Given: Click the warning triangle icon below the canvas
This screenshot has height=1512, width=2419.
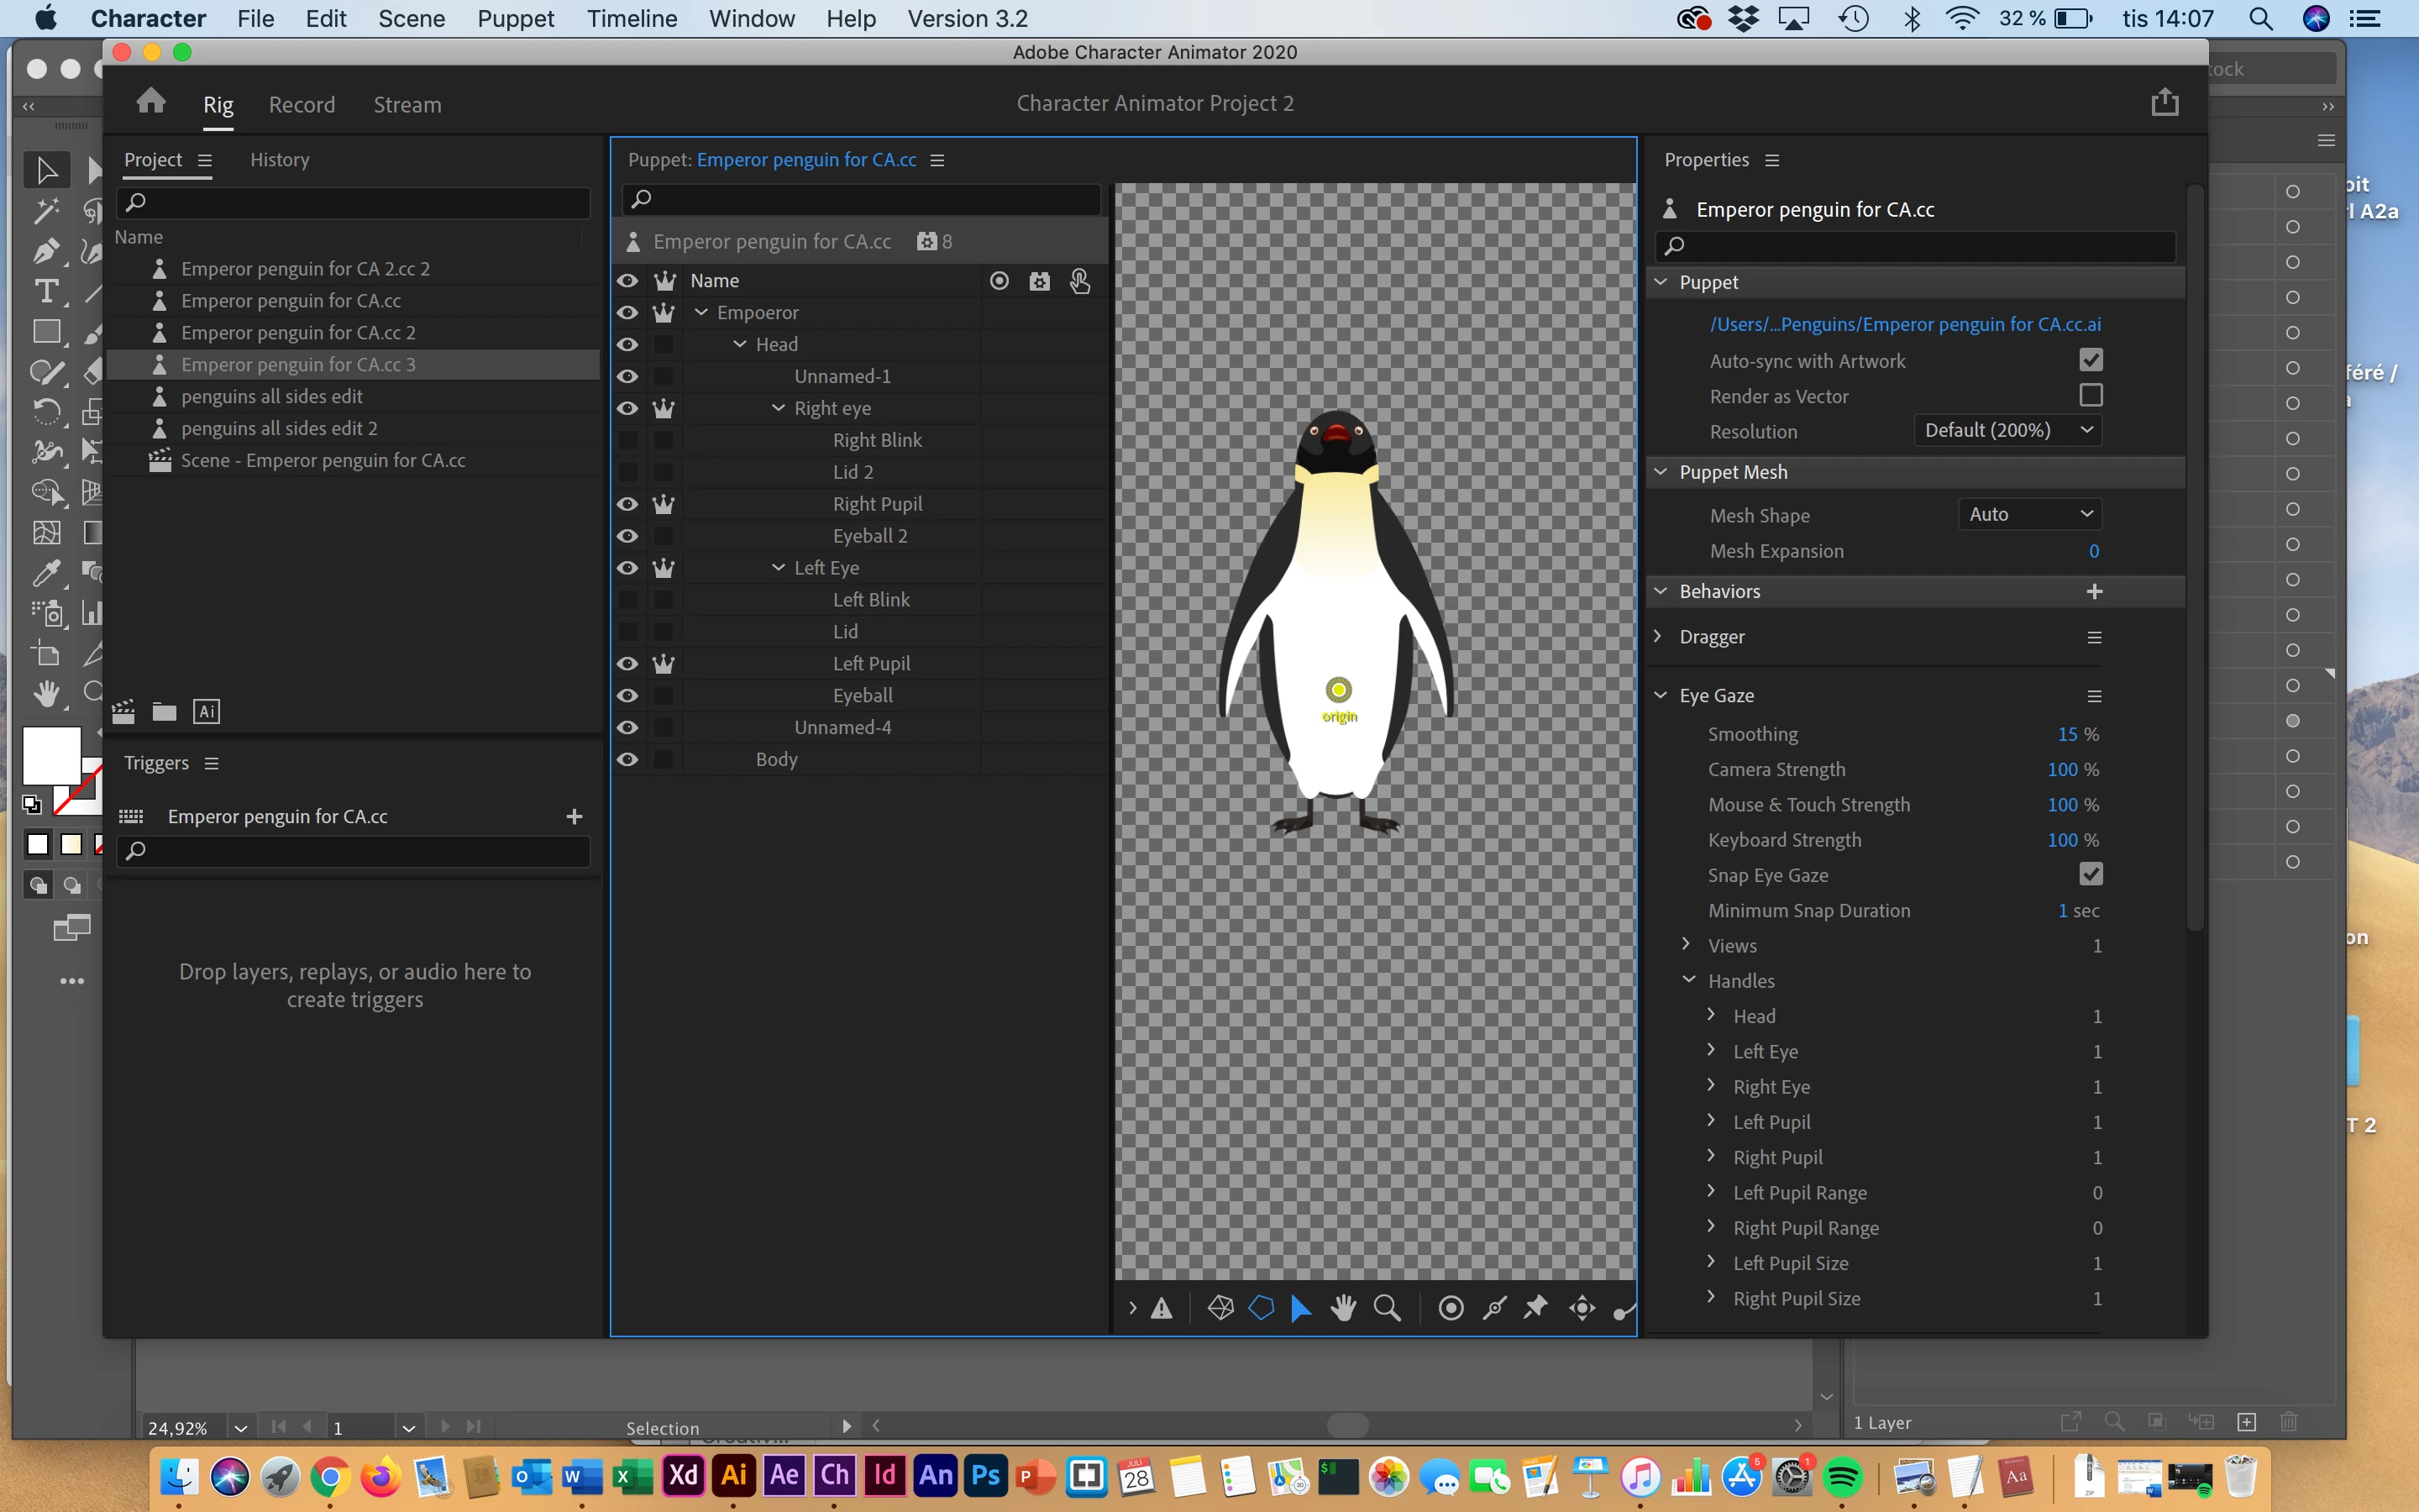Looking at the screenshot, I should pos(1162,1308).
